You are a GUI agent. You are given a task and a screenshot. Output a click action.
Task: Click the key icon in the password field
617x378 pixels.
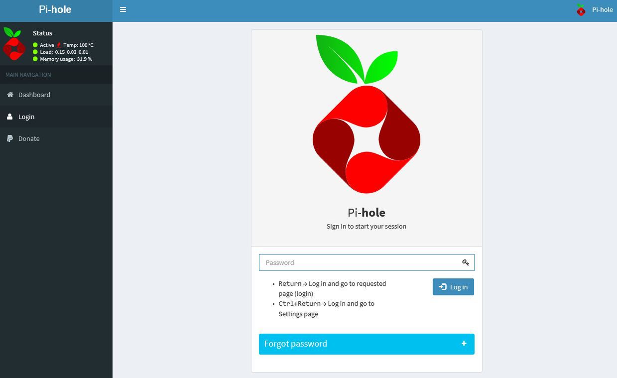pyautogui.click(x=466, y=262)
